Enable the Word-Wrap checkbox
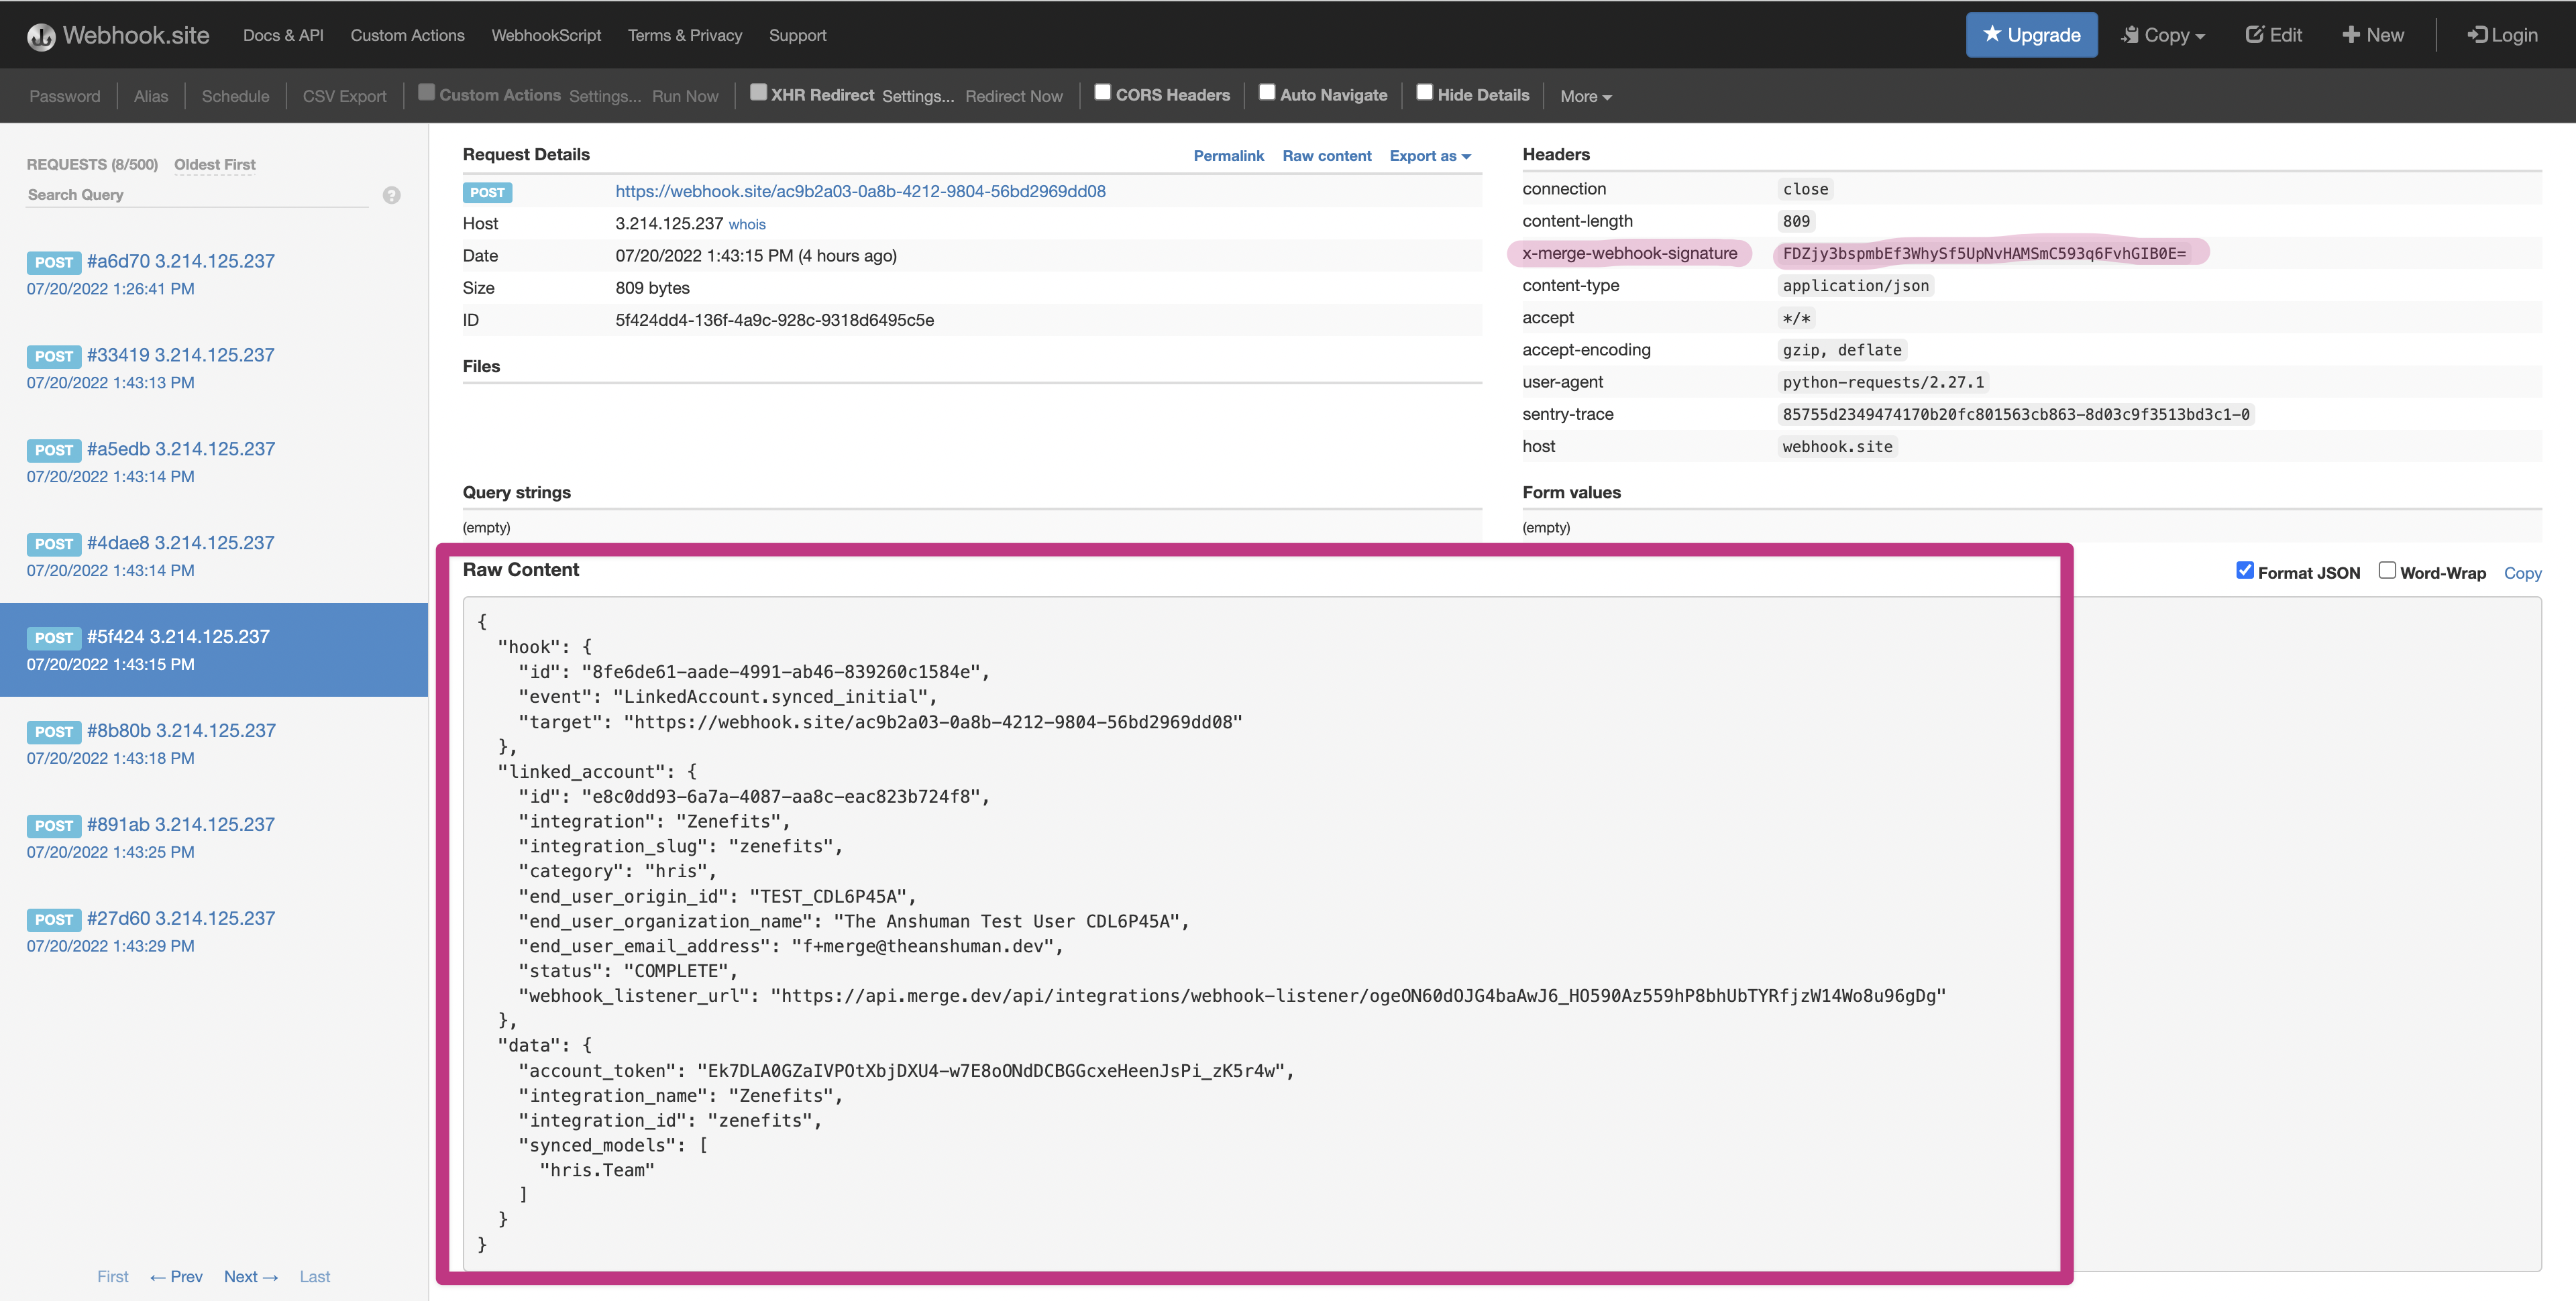The image size is (2576, 1301). 2386,570
